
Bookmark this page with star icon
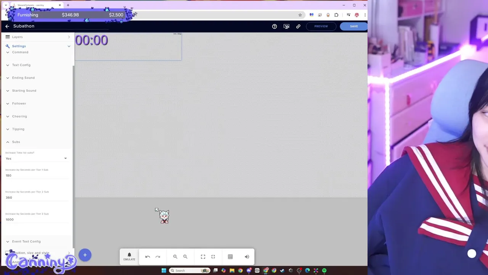[x=300, y=15]
